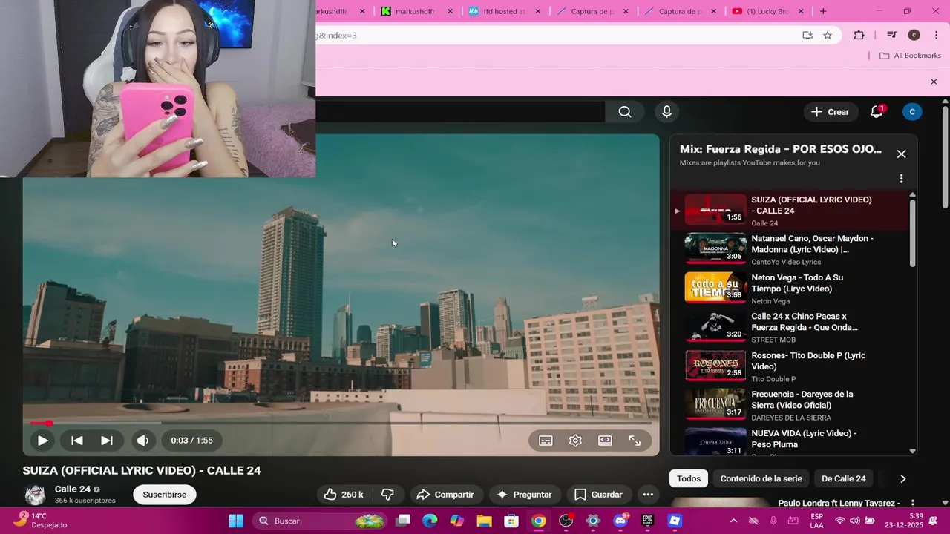Bookmark this page with star icon

click(x=828, y=36)
